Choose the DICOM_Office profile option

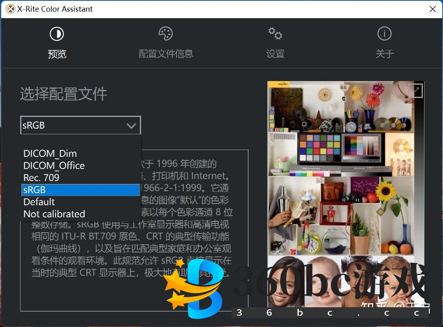54,166
